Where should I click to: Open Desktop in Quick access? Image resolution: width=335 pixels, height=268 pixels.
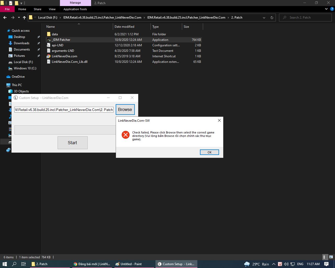[19, 37]
